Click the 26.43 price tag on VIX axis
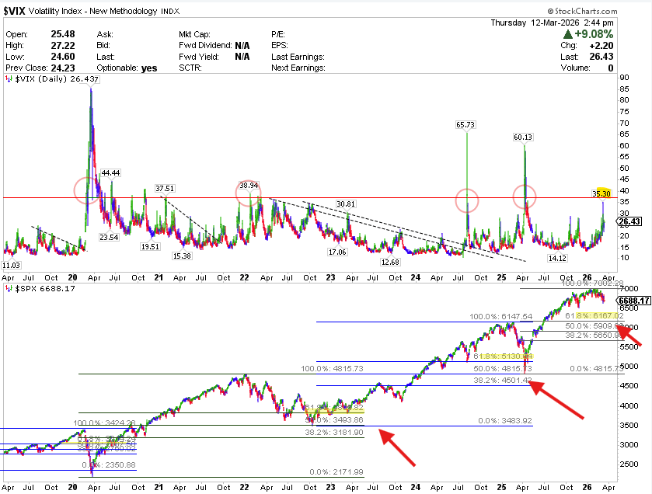652x494 pixels. 629,222
